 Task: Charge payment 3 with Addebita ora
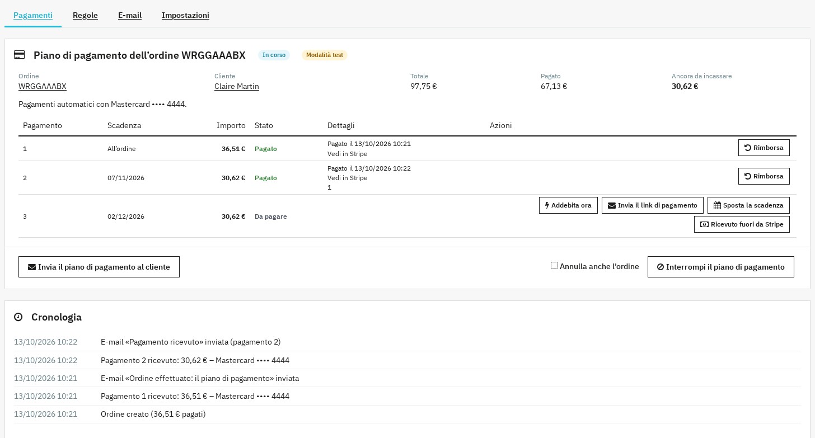(x=568, y=205)
